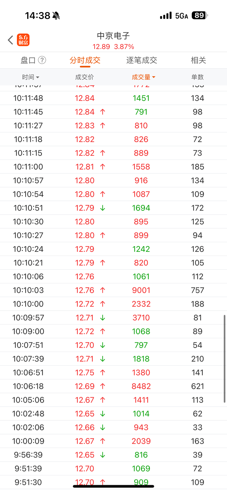Tap the muted bell icon in the status bar
Image resolution: width=227 pixels, height=492 pixels.
point(56,16)
